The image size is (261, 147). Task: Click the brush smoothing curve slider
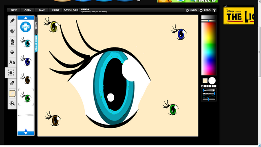click(209, 96)
